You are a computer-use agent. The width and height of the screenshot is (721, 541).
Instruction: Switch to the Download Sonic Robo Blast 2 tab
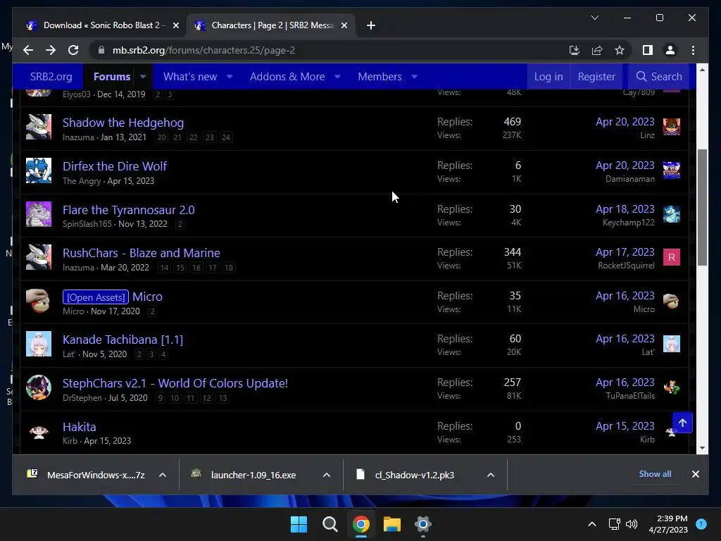pyautogui.click(x=102, y=25)
